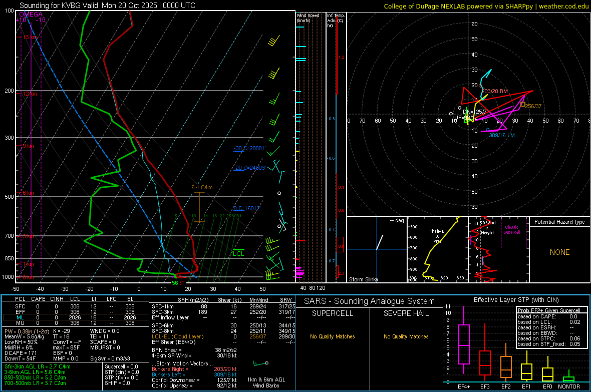The image size is (591, 392).
Task: Click the Sounding for KVBG title text
Action: [x=107, y=6]
